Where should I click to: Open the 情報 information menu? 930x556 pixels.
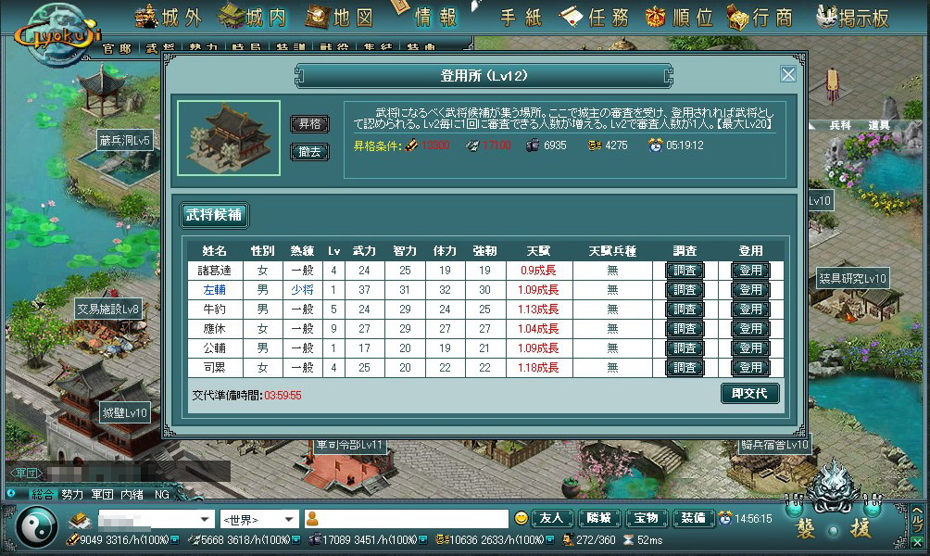(427, 16)
